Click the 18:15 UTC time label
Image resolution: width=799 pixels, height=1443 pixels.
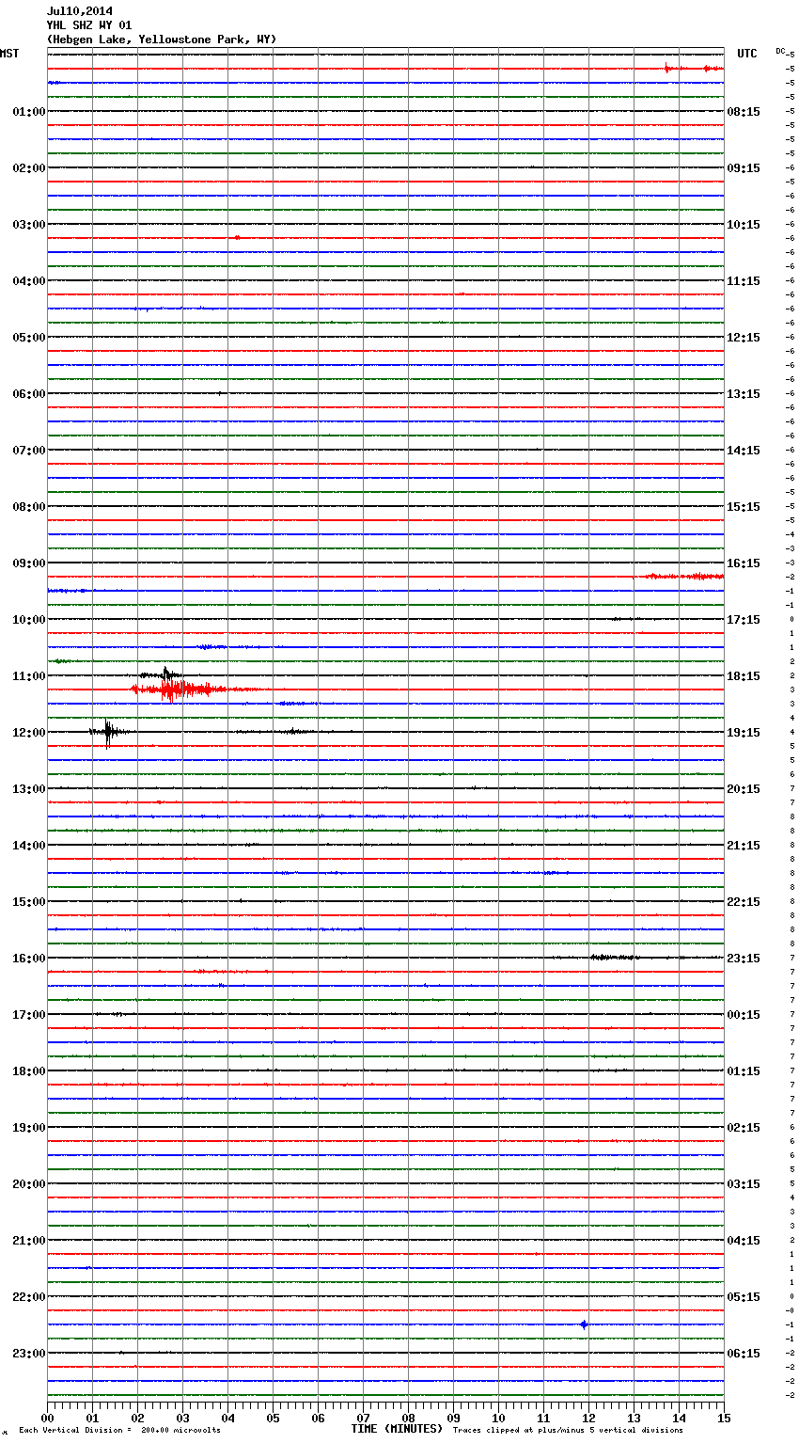(744, 676)
